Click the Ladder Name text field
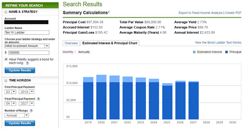245x130 pixels. coord(27,33)
